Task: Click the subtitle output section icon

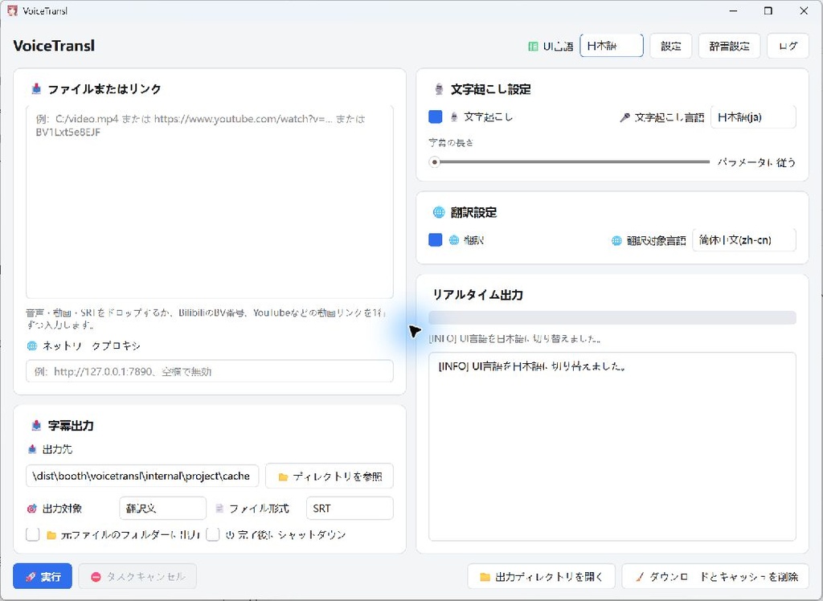Action: pyautogui.click(x=36, y=425)
